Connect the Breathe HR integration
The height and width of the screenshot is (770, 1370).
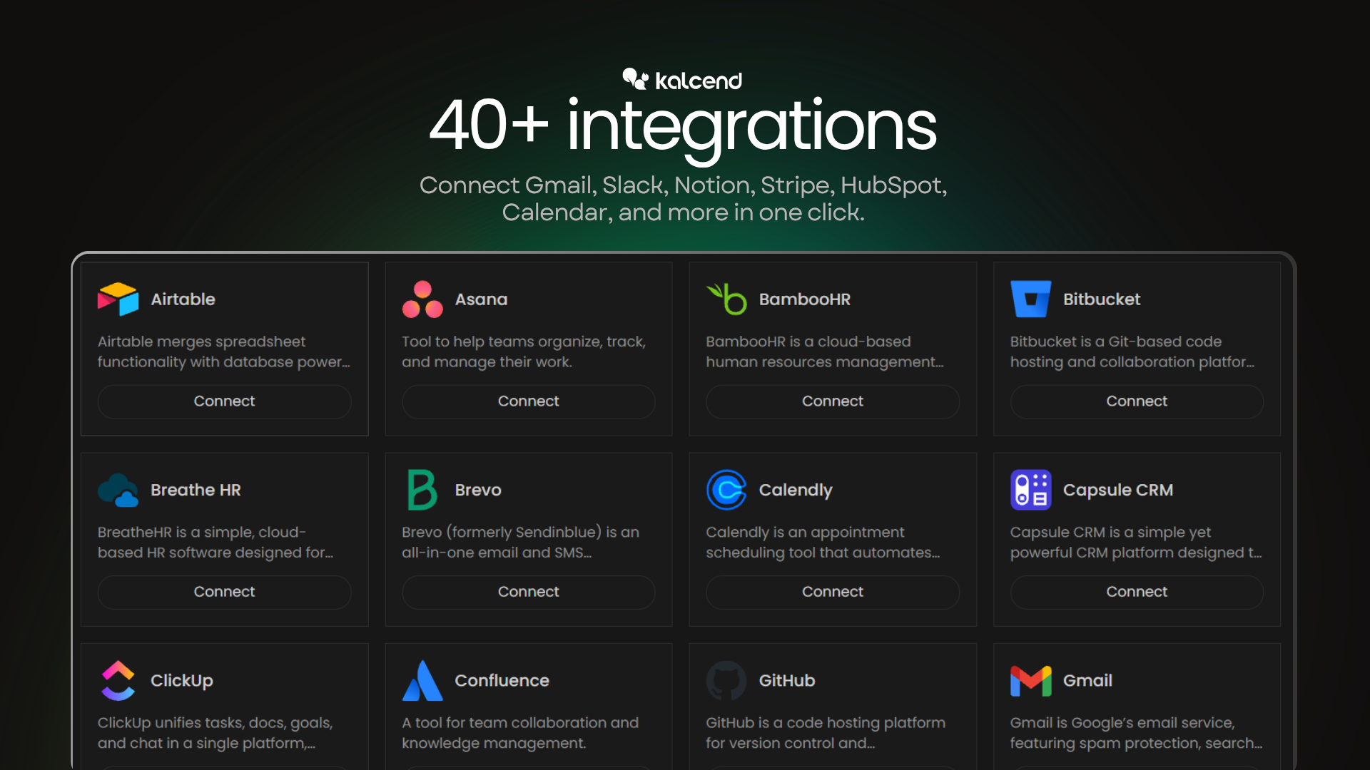click(224, 592)
